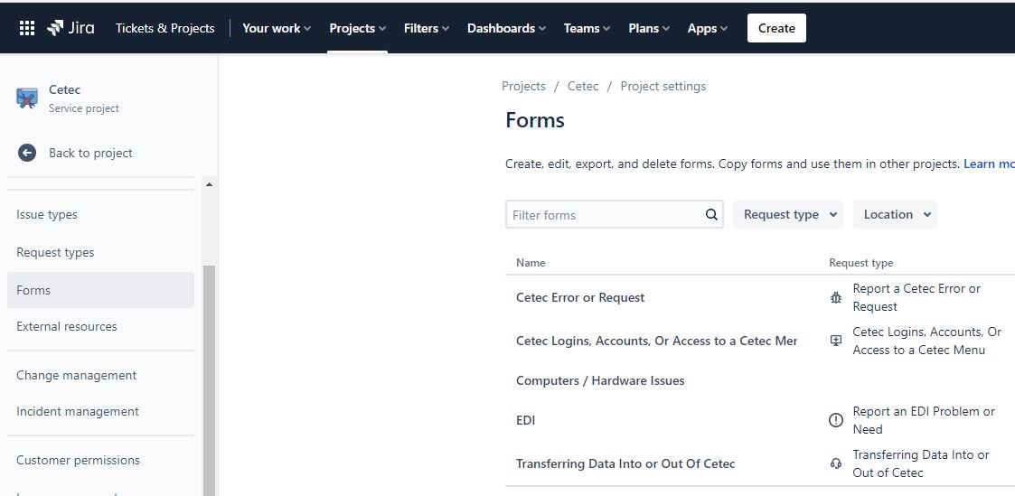Go to Change management settings
Screen dimensions: 1015x496
100,375
